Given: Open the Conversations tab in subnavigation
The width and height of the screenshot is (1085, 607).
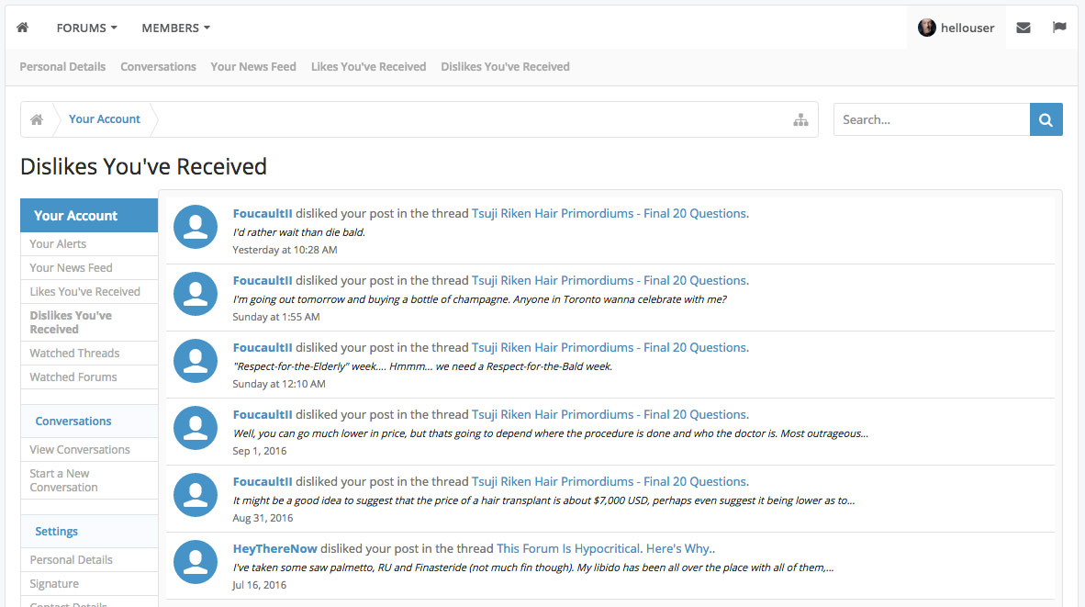Looking at the screenshot, I should pyautogui.click(x=158, y=66).
